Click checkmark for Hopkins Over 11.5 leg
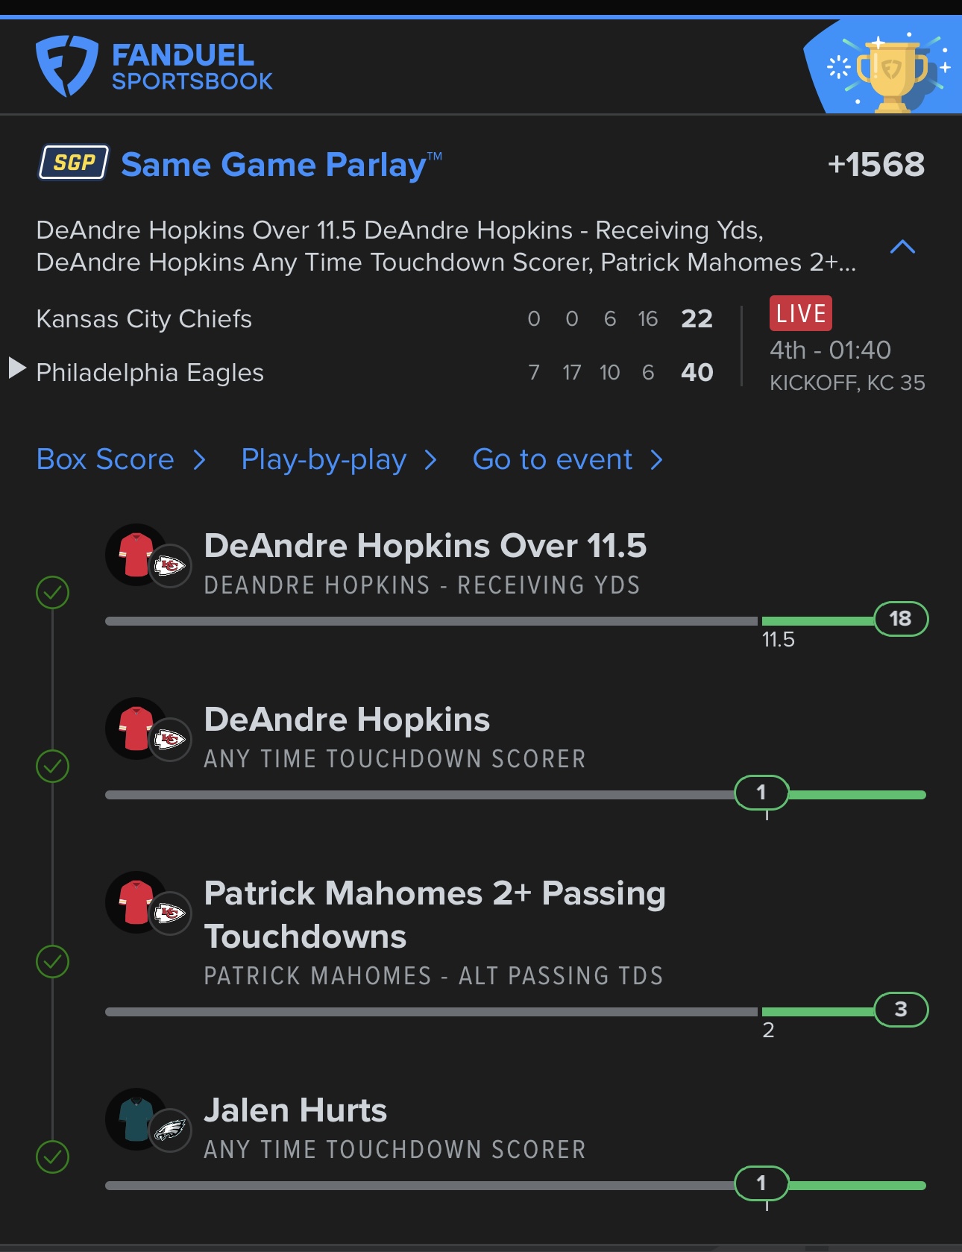 click(x=53, y=593)
